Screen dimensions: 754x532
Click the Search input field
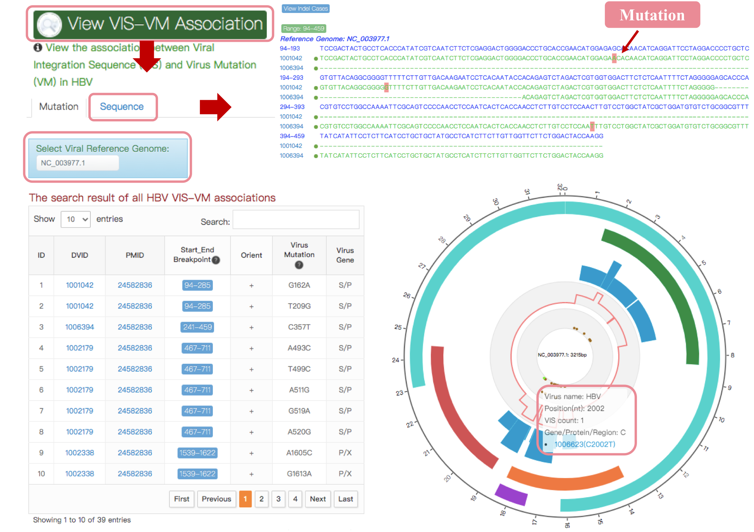(x=296, y=220)
